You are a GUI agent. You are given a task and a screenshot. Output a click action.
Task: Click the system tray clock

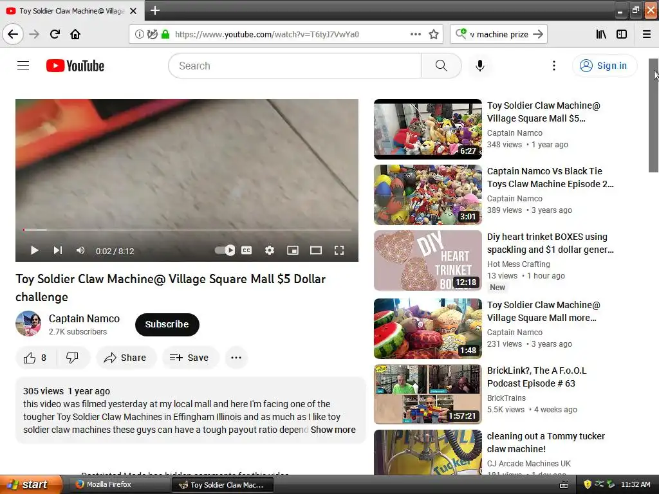[635, 484]
